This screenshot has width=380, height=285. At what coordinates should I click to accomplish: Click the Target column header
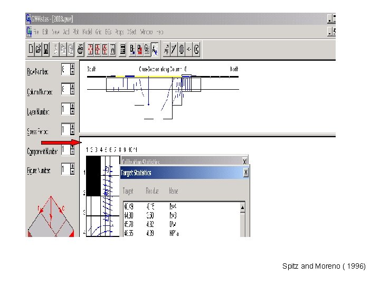[x=128, y=191]
